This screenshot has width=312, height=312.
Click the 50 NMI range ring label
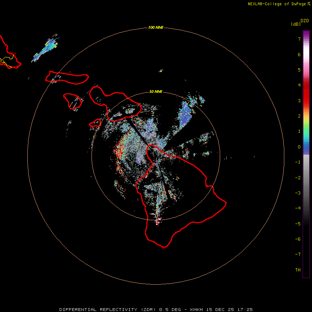tap(156, 92)
